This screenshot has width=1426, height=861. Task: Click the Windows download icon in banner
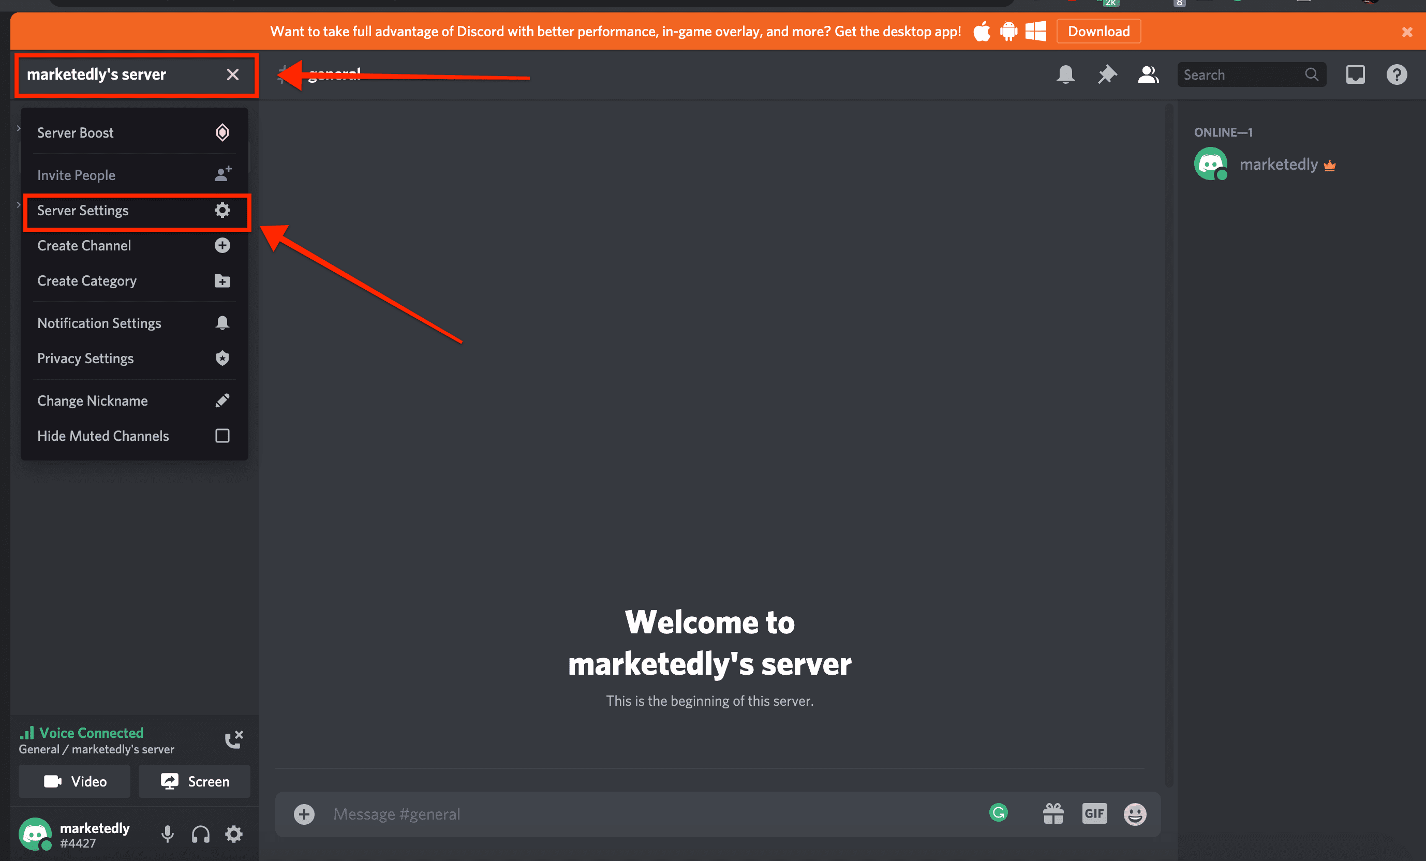(1035, 31)
